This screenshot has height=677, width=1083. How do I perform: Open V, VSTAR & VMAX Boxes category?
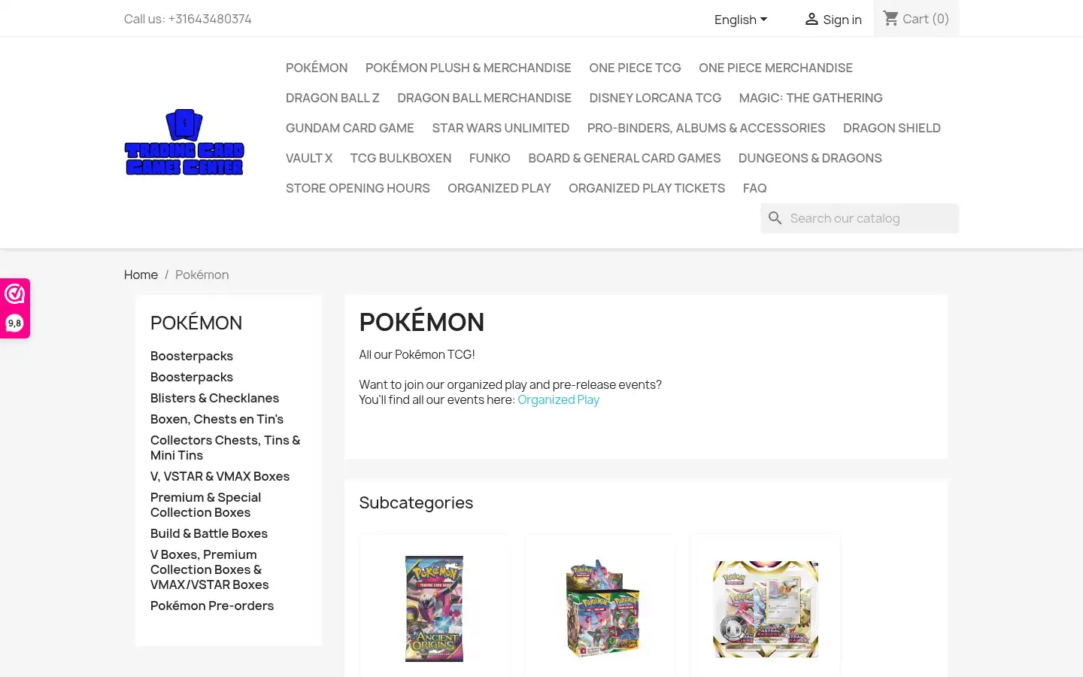pyautogui.click(x=220, y=476)
